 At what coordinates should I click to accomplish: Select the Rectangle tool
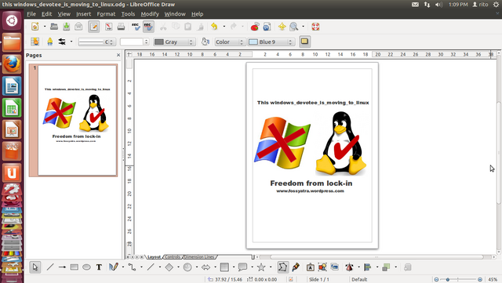pyautogui.click(x=75, y=267)
